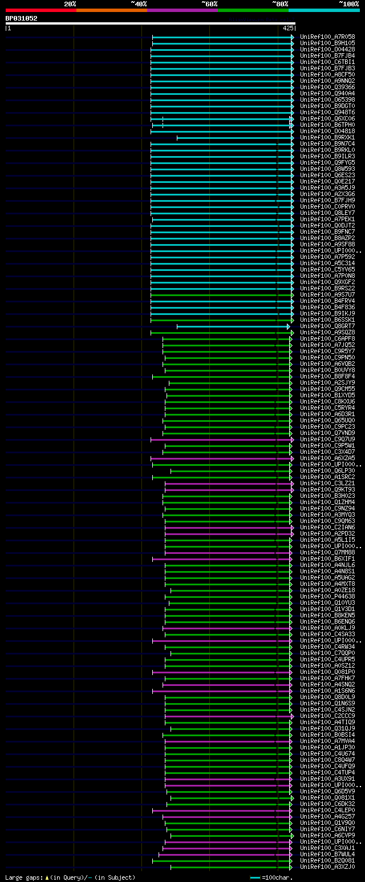Click the UniRef100_Q6LP30 label

tap(327, 470)
